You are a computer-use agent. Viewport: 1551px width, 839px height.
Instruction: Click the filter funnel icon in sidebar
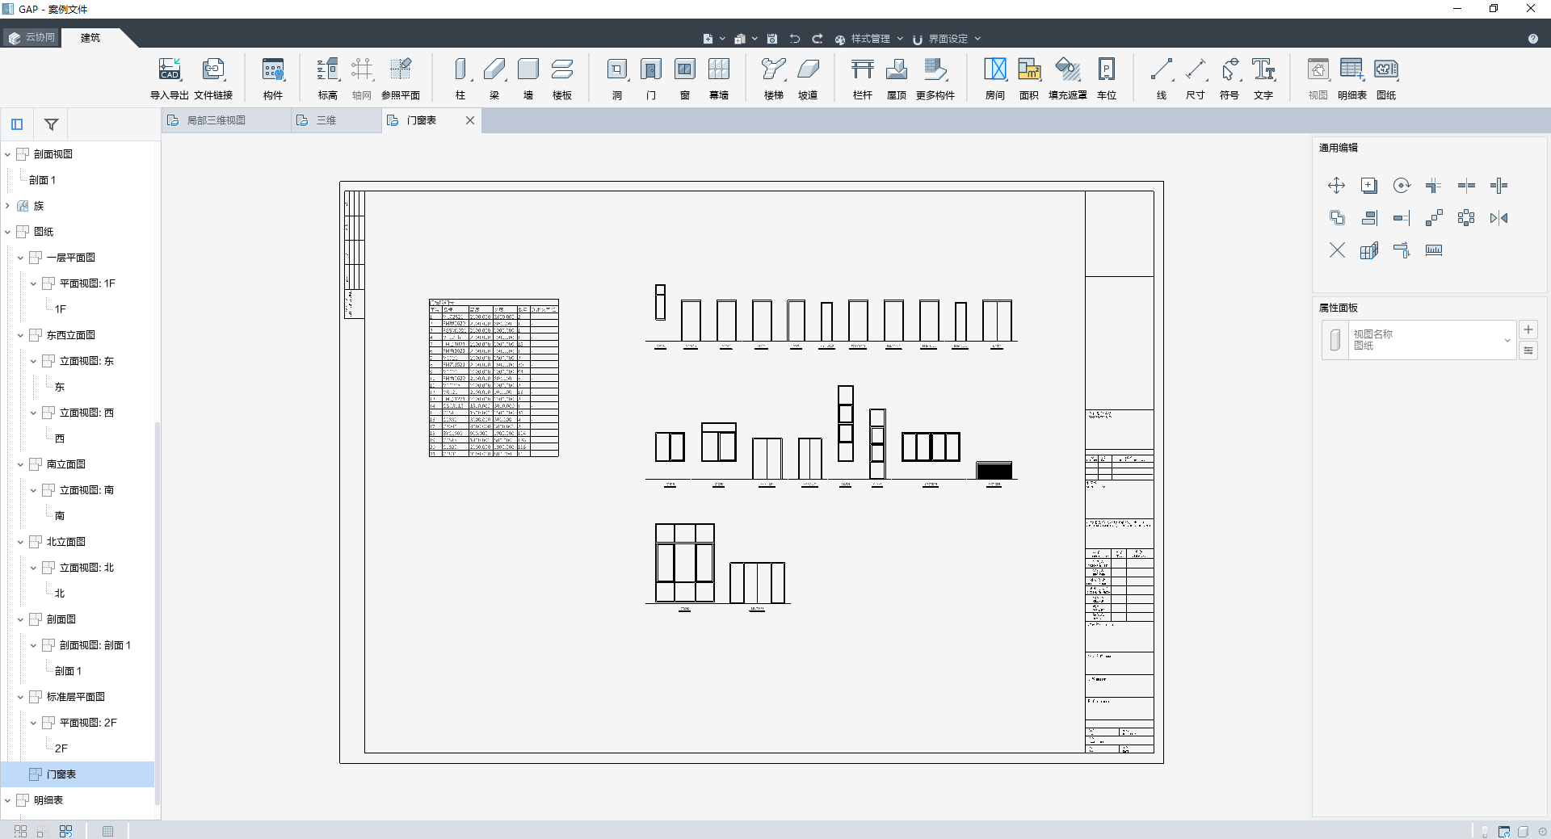tap(51, 124)
